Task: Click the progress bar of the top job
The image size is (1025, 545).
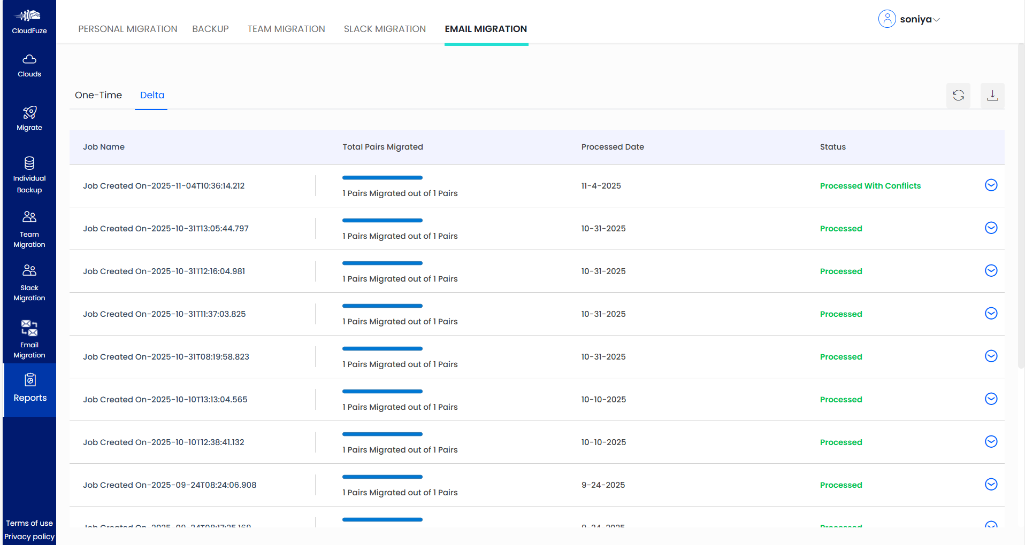Action: 382,177
